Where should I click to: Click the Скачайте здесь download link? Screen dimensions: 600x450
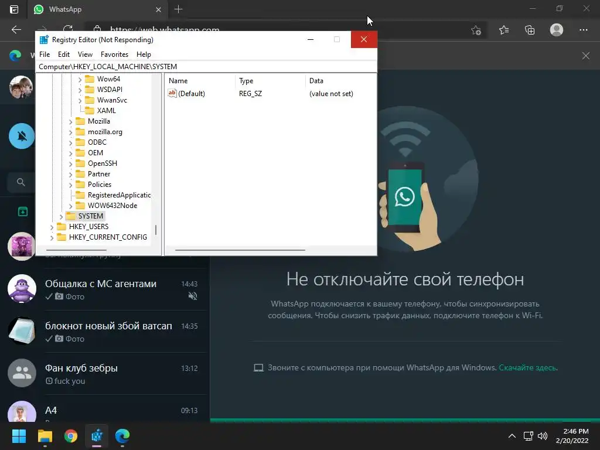coord(528,368)
